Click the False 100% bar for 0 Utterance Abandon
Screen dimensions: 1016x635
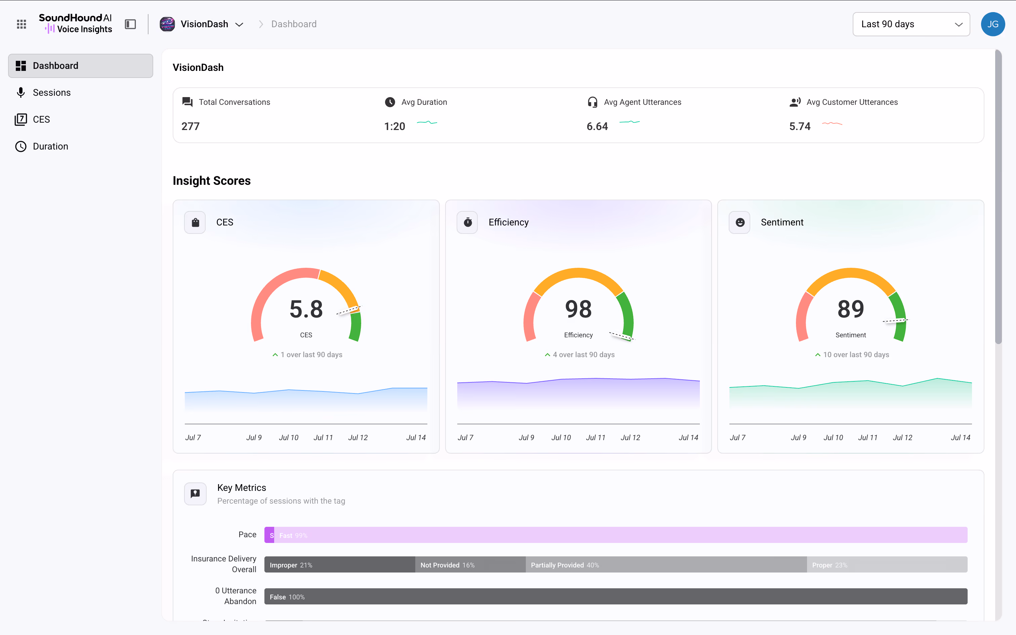pos(616,597)
